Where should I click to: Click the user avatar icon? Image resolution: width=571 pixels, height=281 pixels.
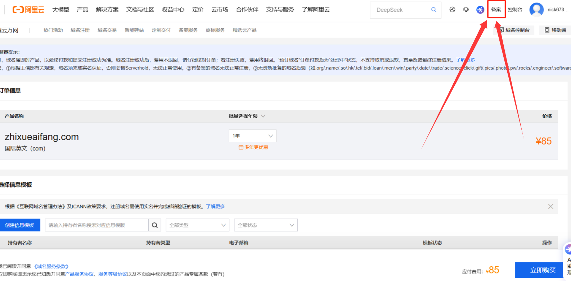pos(536,10)
